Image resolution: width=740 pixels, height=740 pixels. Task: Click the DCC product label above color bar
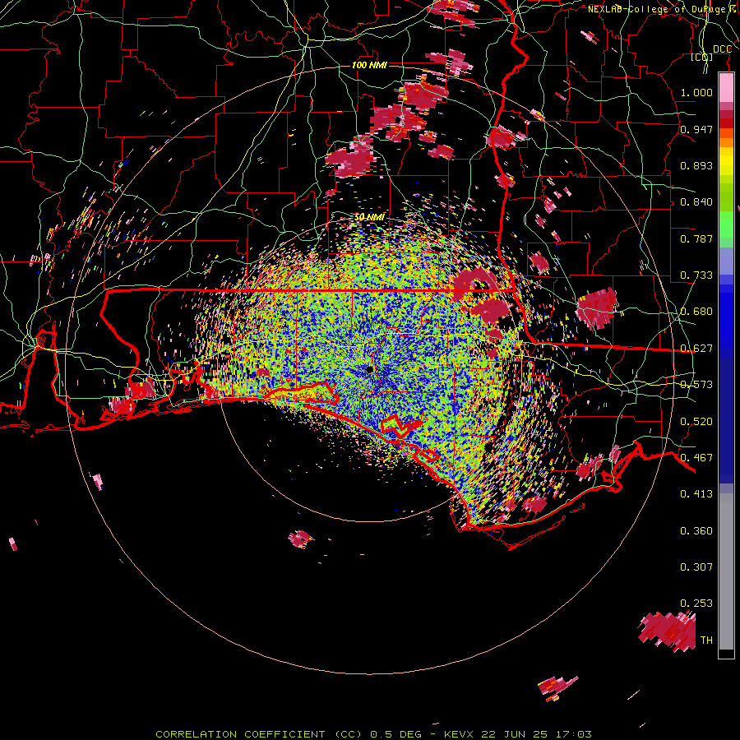coord(722,49)
